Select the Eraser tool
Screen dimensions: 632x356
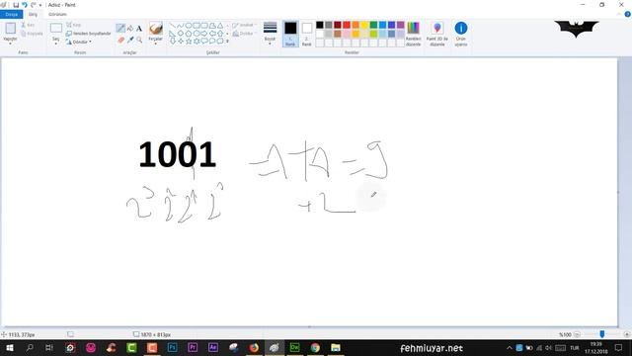(x=120, y=40)
